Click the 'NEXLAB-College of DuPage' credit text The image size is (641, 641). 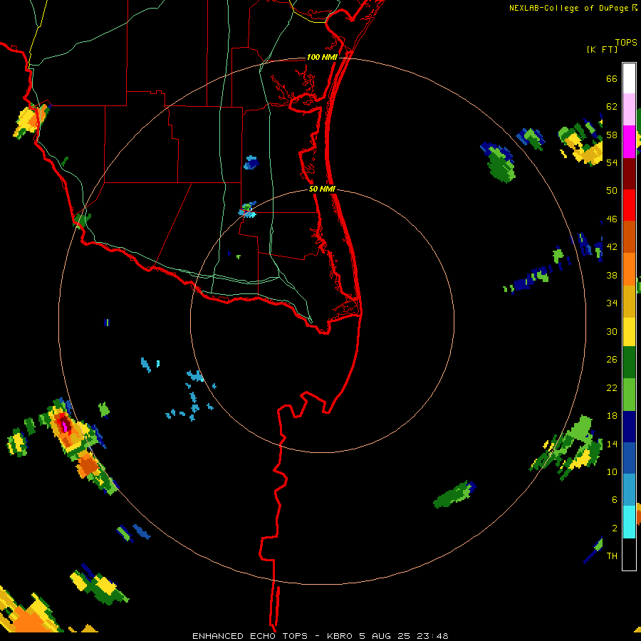(x=568, y=8)
